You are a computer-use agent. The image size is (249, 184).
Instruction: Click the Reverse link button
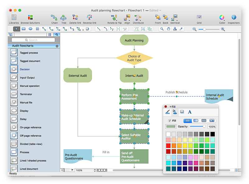(89, 18)
